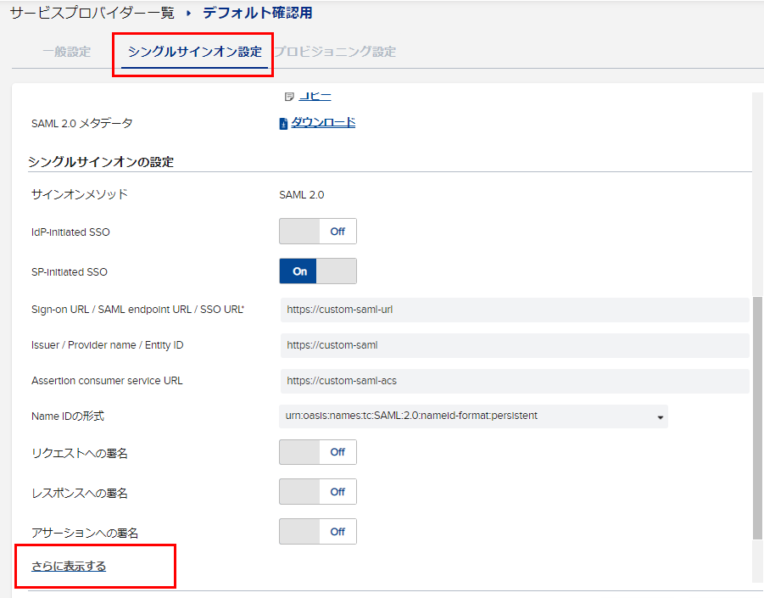This screenshot has height=598, width=764.
Task: Click the コピー link
Action: (315, 96)
